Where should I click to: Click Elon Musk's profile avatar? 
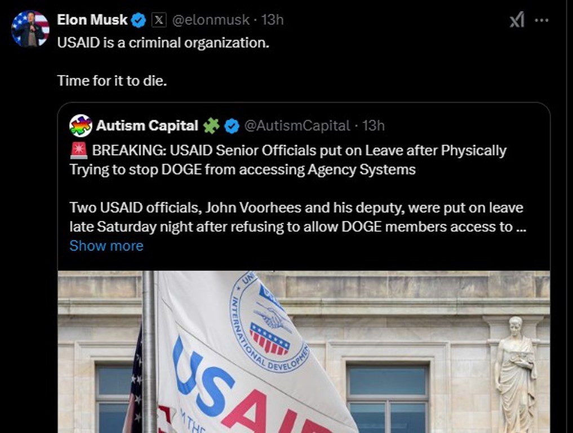[30, 29]
